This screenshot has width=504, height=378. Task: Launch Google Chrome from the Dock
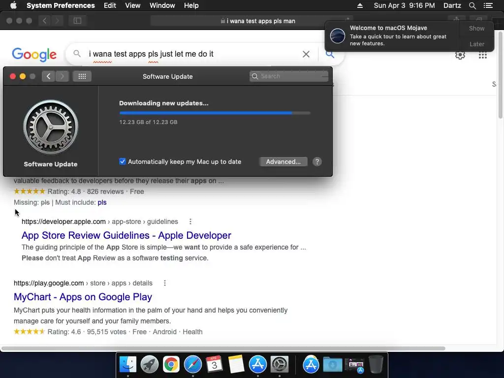[x=171, y=365]
